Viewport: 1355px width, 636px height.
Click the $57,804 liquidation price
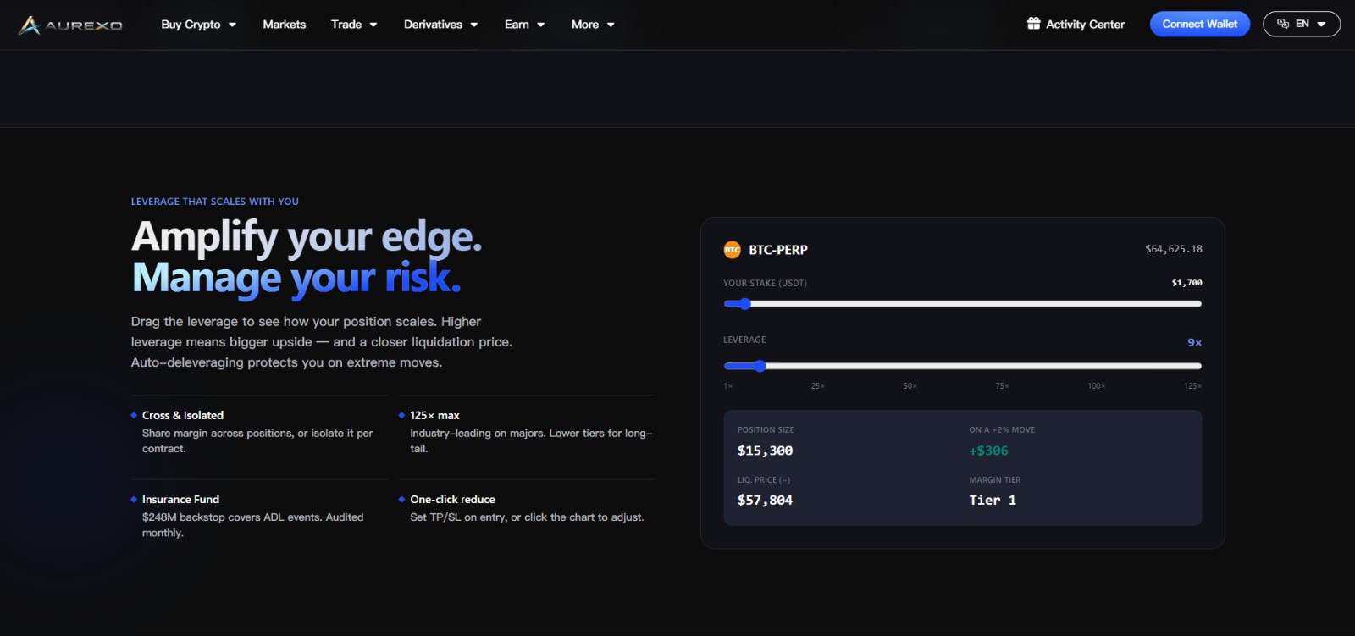tap(766, 501)
